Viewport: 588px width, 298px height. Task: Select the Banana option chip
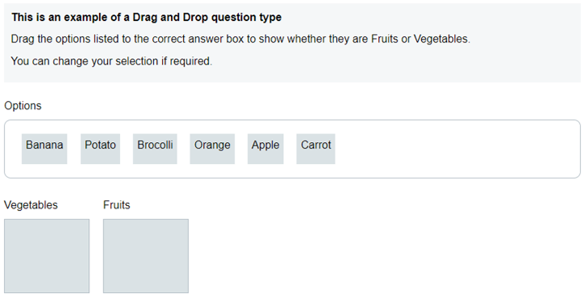pyautogui.click(x=45, y=149)
